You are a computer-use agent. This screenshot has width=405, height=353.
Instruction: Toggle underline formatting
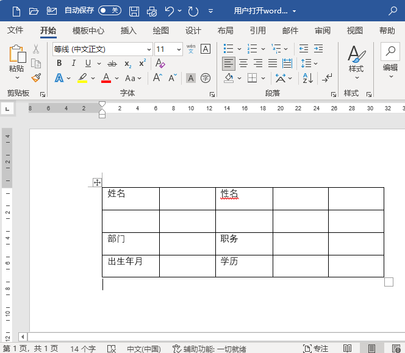click(x=88, y=63)
